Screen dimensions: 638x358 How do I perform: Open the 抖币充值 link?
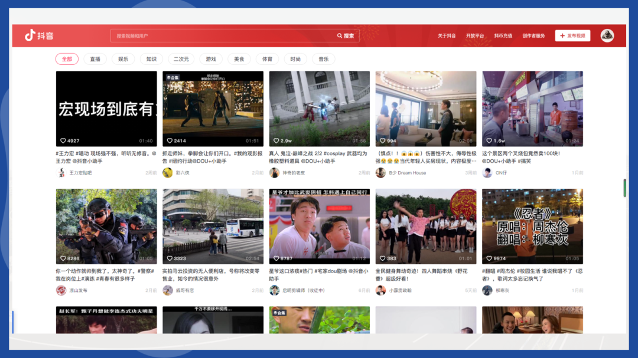503,36
